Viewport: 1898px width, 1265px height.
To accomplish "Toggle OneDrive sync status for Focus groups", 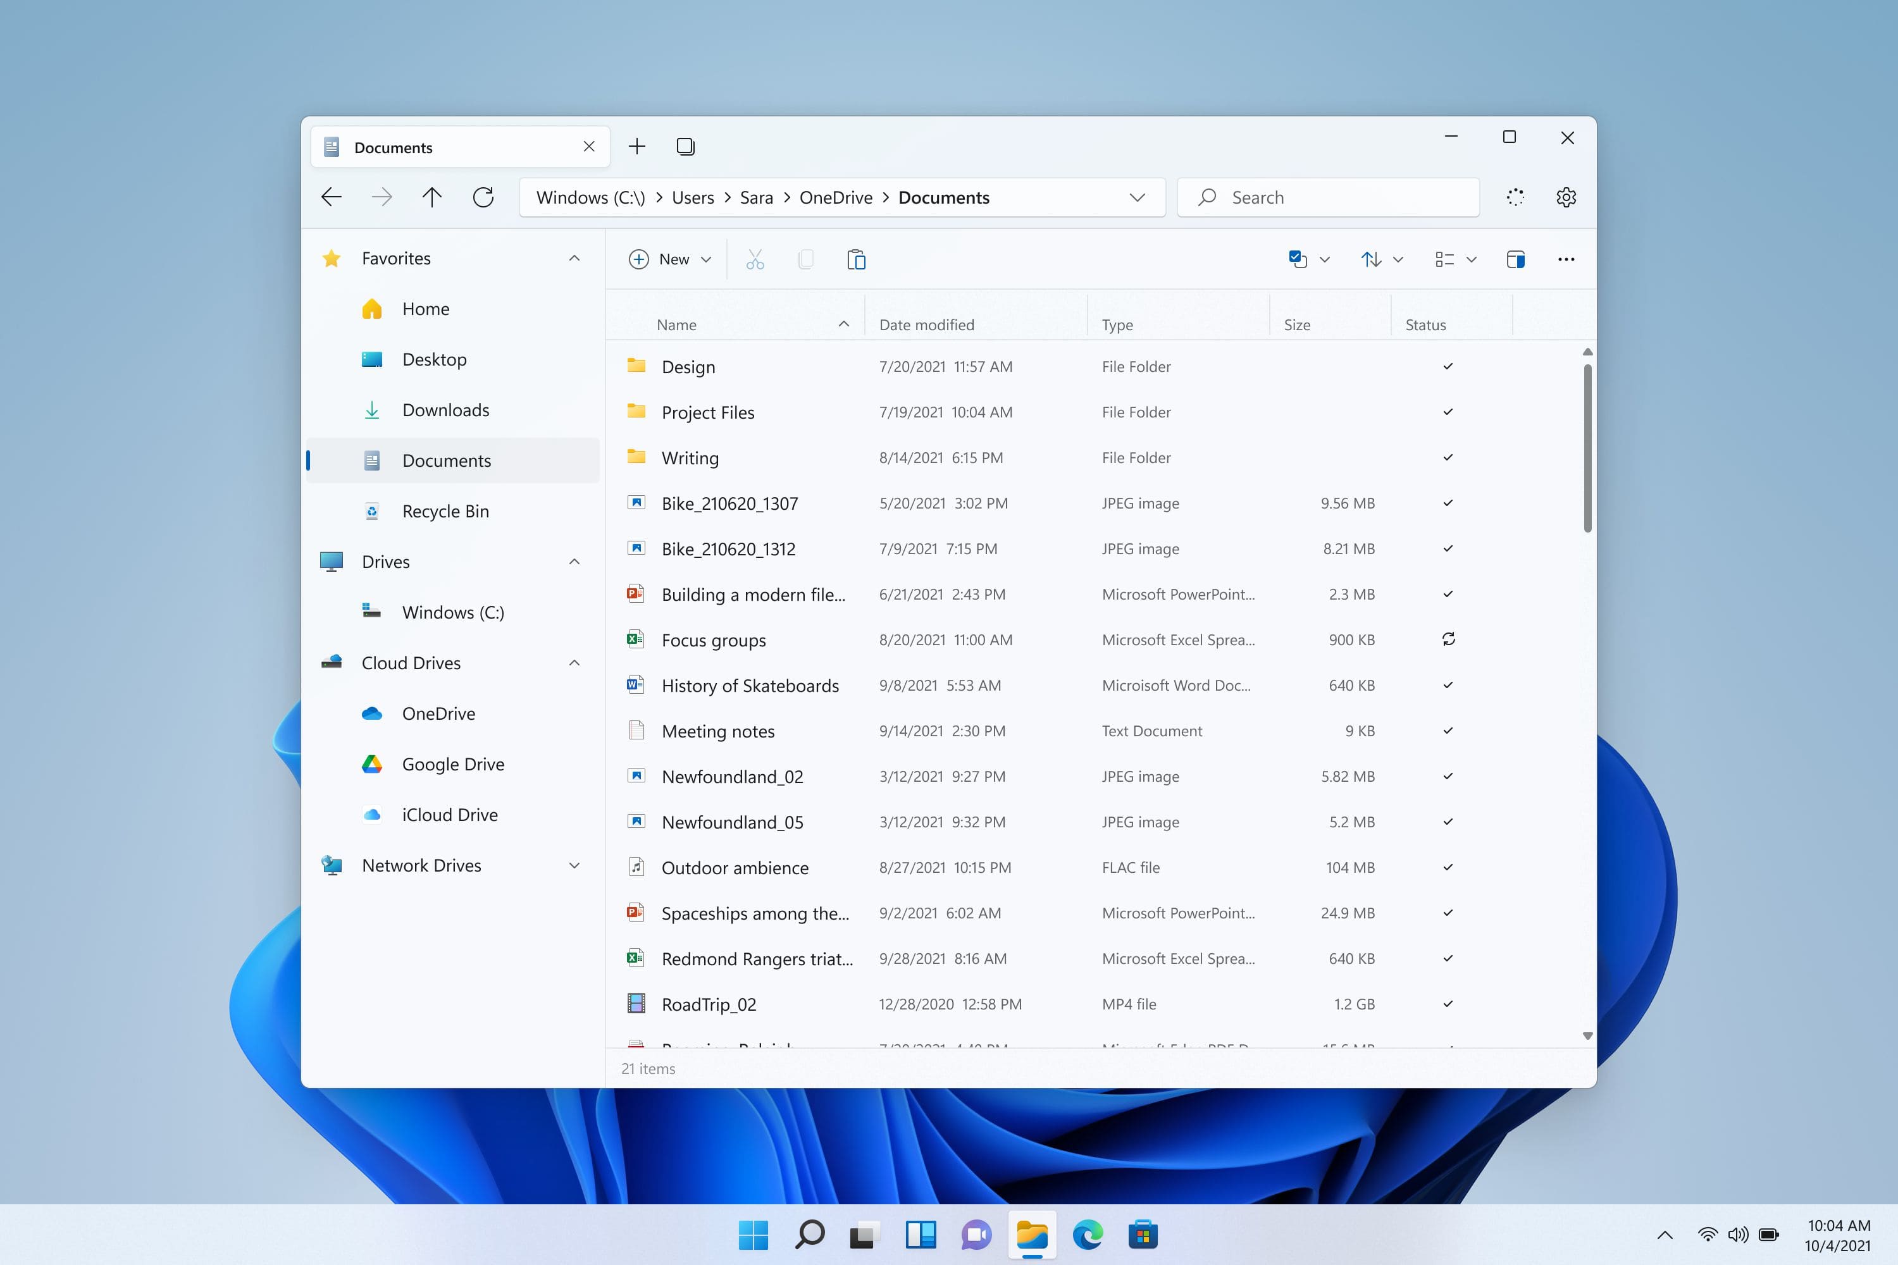I will [1448, 638].
